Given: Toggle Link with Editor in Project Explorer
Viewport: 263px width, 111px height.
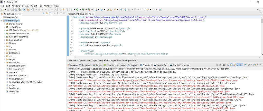Looking at the screenshot, I should 47,14.
